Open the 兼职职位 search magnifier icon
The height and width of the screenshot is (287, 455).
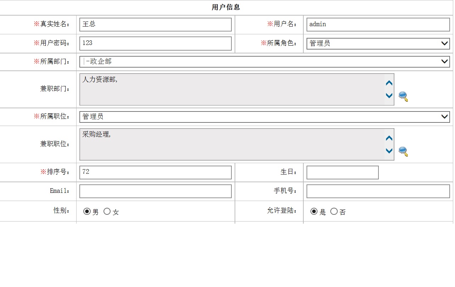403,151
